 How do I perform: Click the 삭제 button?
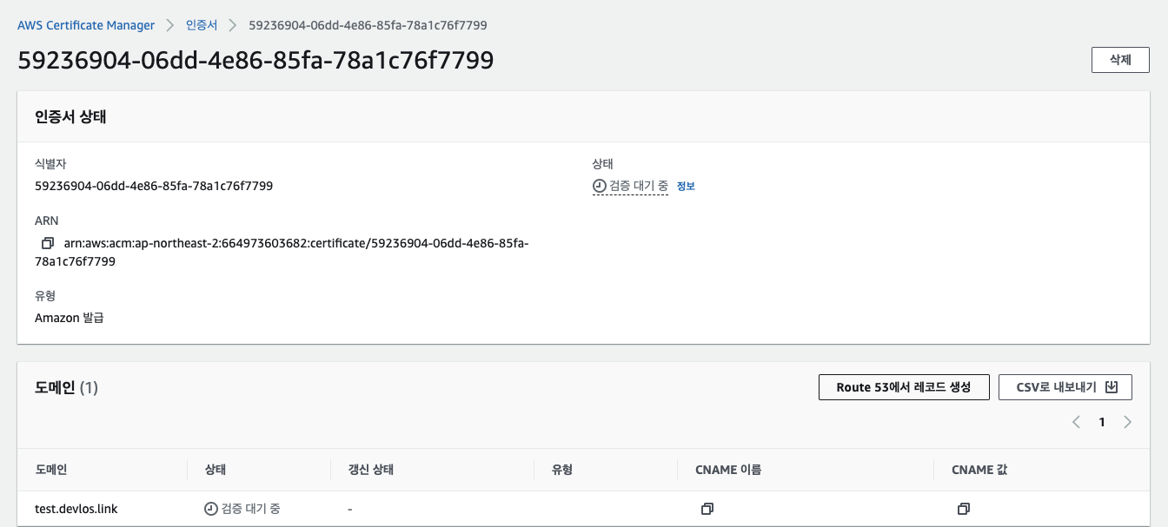[1120, 60]
